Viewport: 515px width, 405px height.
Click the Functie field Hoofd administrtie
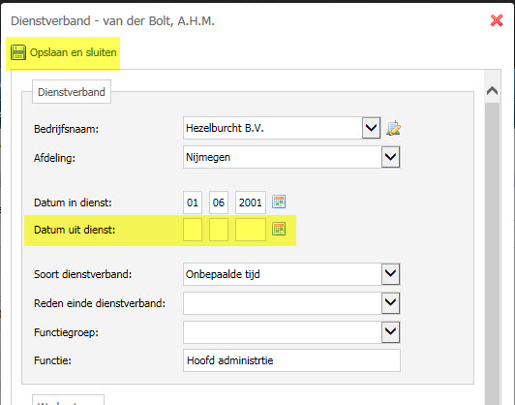291,360
